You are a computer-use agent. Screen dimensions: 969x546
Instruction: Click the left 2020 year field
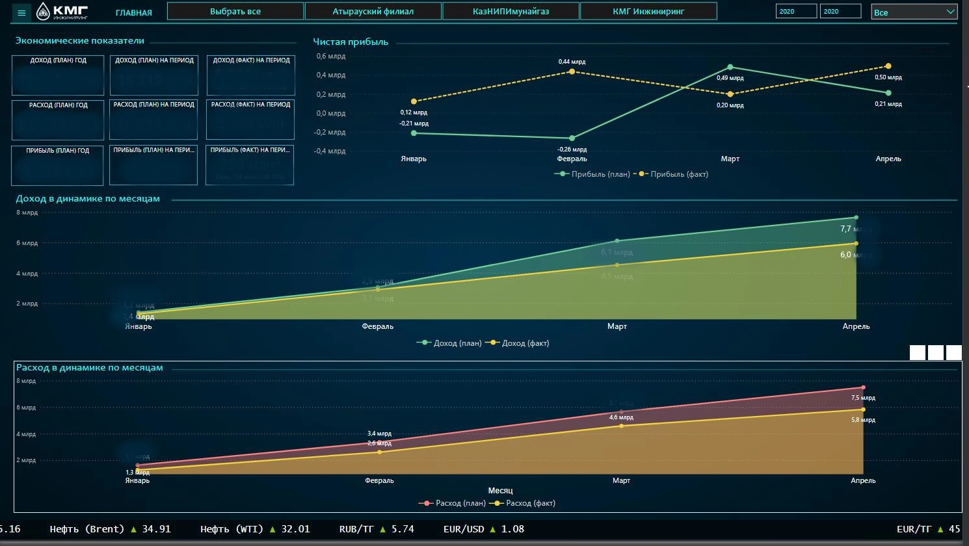point(795,11)
